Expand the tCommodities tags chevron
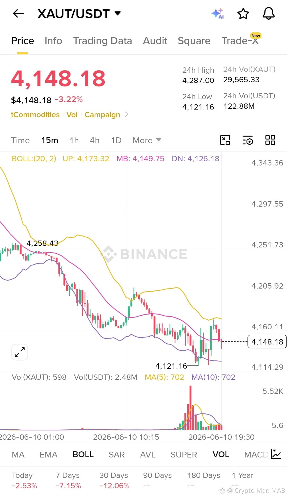The width and height of the screenshot is (287, 497). pos(126,114)
